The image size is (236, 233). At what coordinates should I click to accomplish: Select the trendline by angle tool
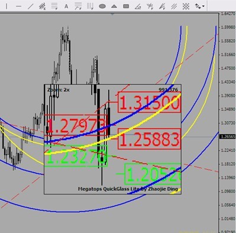point(138,7)
